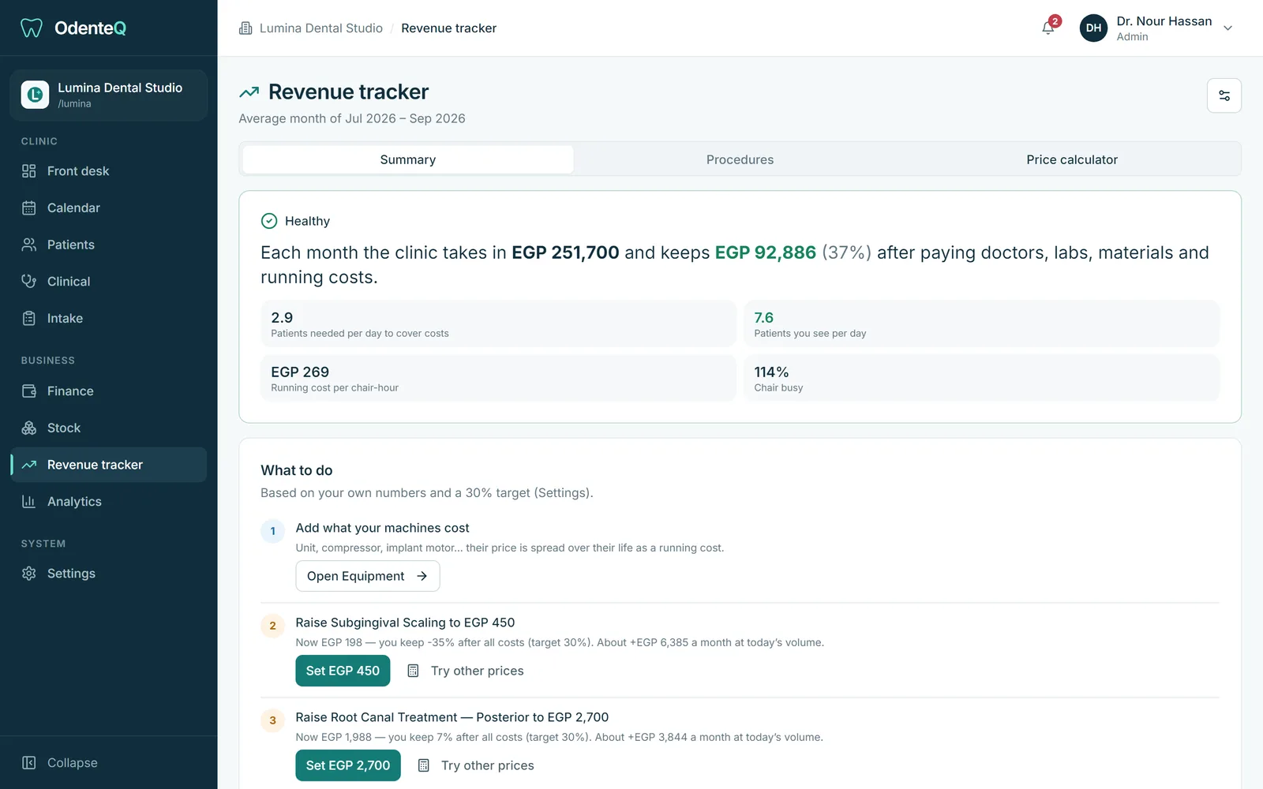The height and width of the screenshot is (789, 1263).
Task: Click the building icon in breadcrumb
Action: tap(245, 28)
